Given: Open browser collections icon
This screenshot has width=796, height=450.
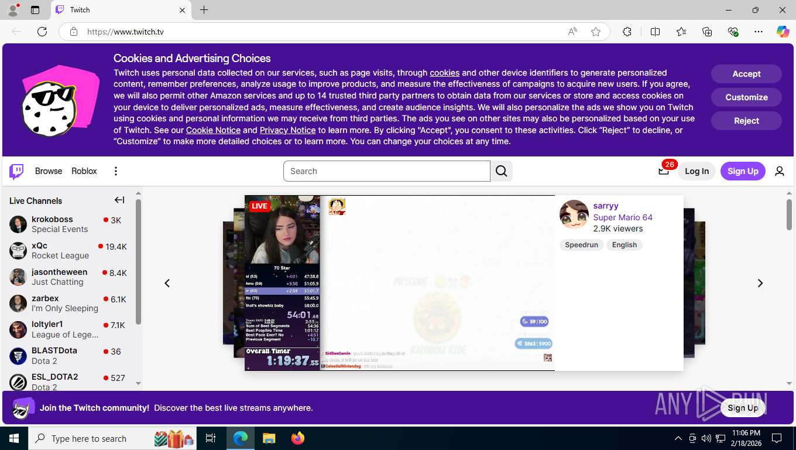Looking at the screenshot, I should 707,32.
